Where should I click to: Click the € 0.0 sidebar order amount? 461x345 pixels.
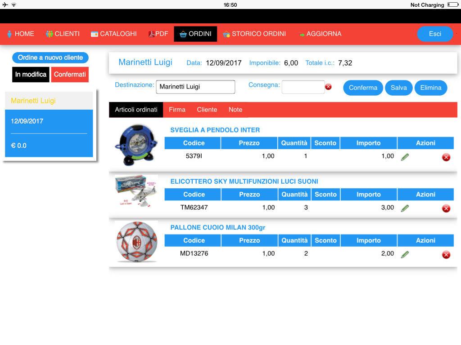[18, 146]
